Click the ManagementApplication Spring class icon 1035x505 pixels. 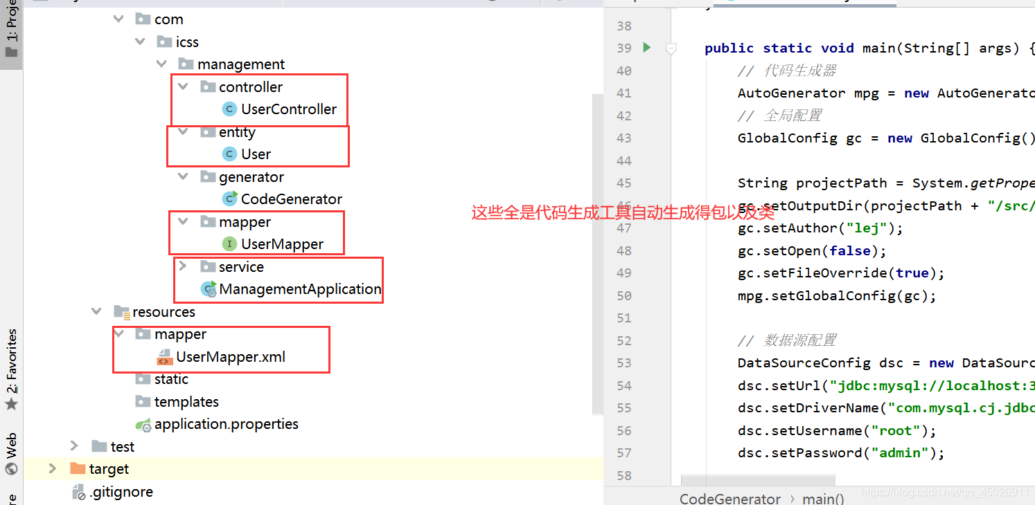click(208, 289)
